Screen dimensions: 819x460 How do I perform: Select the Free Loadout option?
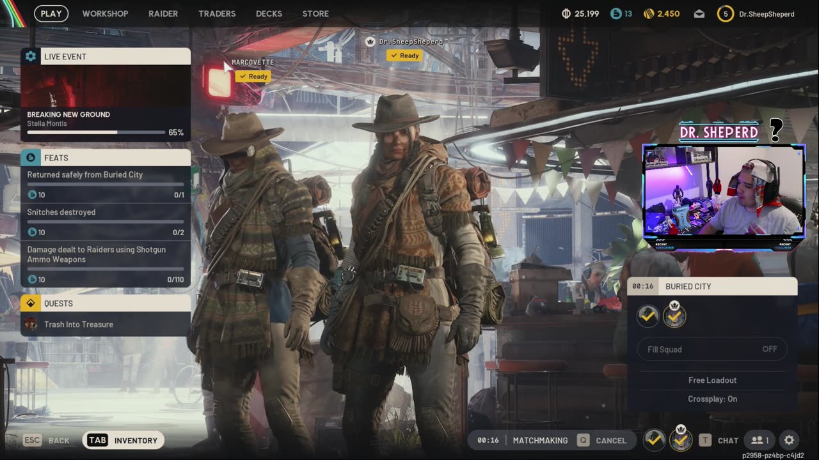[x=712, y=380]
